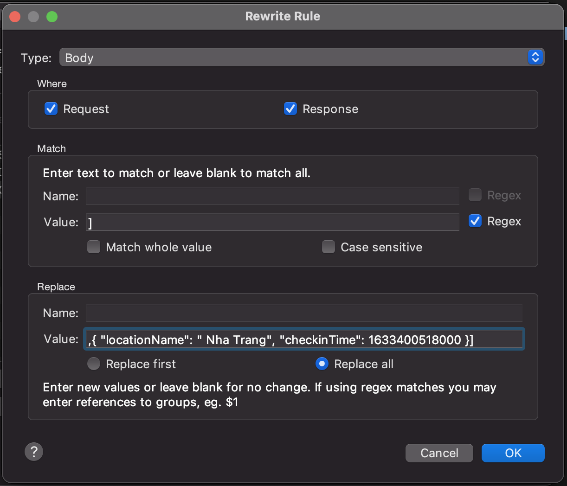Screen dimensions: 567x486
Task: Close the Rewrite Rule window
Action: tap(15, 17)
